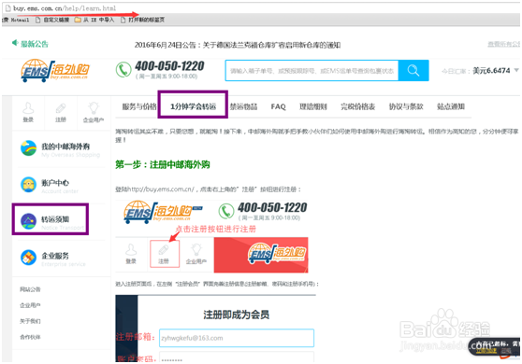Click the green phone icon beside 400-050-1220
The image size is (522, 364).
123,70
